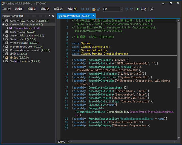Image resolution: width=182 pixels, height=145 pixels.
Task: Open the 窗口(W) menu
Action: (58, 9)
